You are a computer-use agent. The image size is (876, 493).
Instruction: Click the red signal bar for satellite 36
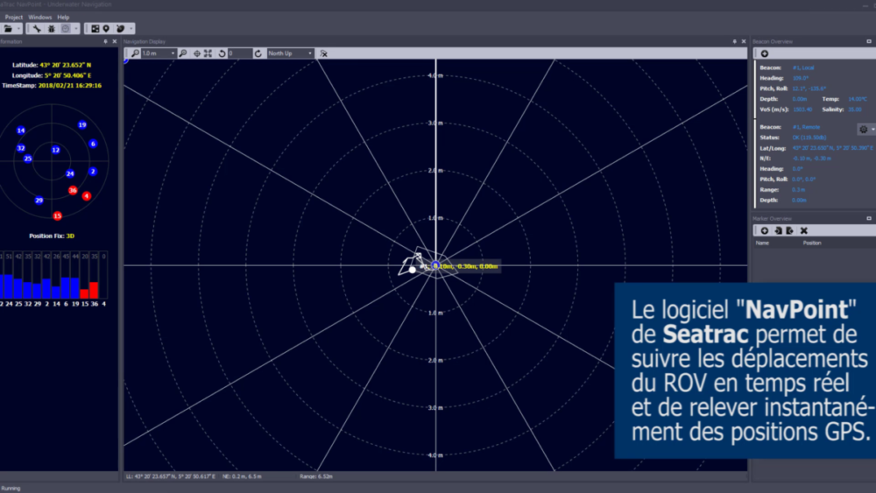pyautogui.click(x=94, y=291)
